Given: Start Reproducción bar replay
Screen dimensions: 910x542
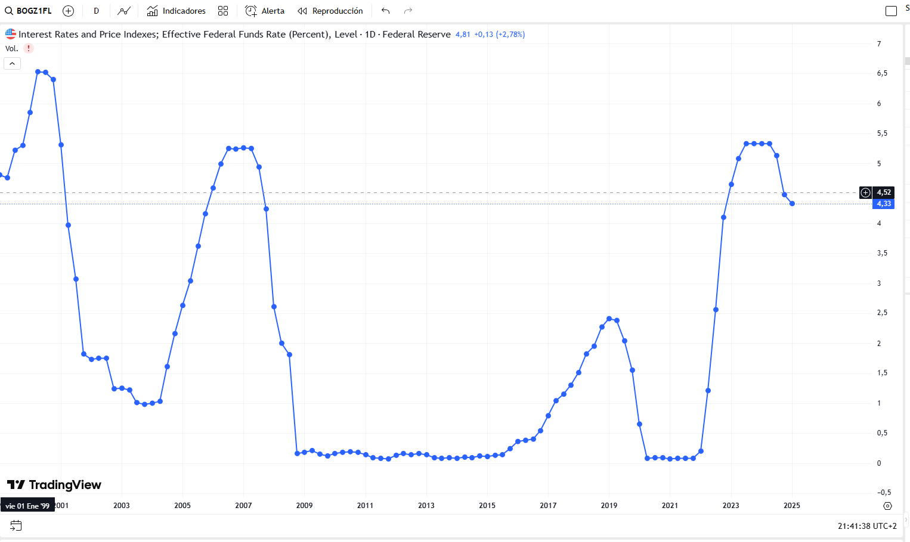Looking at the screenshot, I should coord(330,11).
